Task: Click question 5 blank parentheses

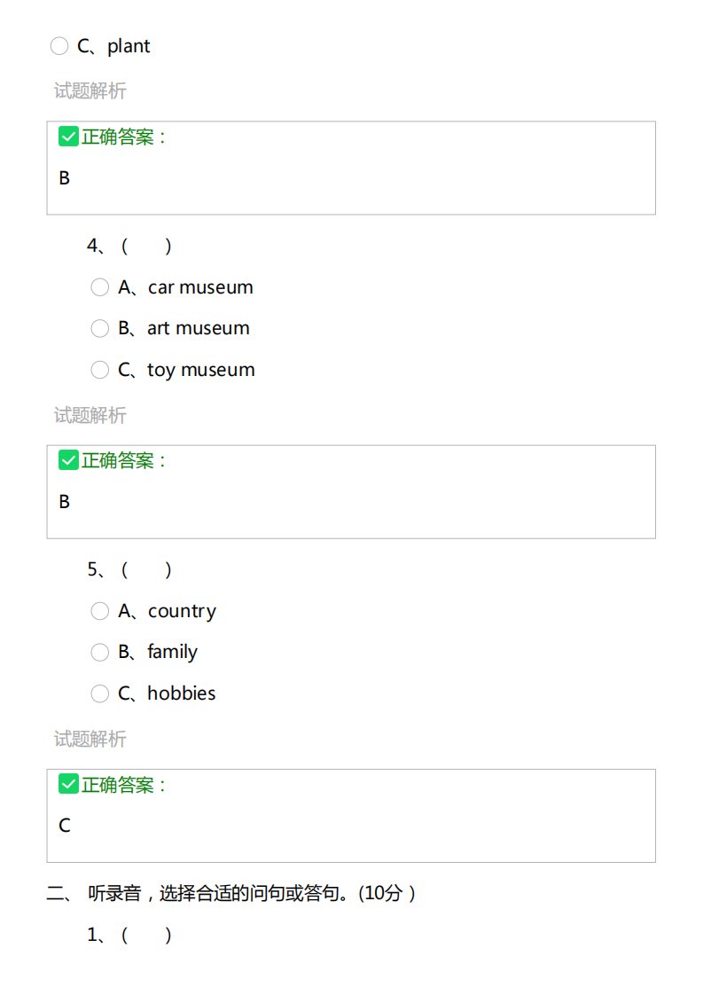Action: 146,569
